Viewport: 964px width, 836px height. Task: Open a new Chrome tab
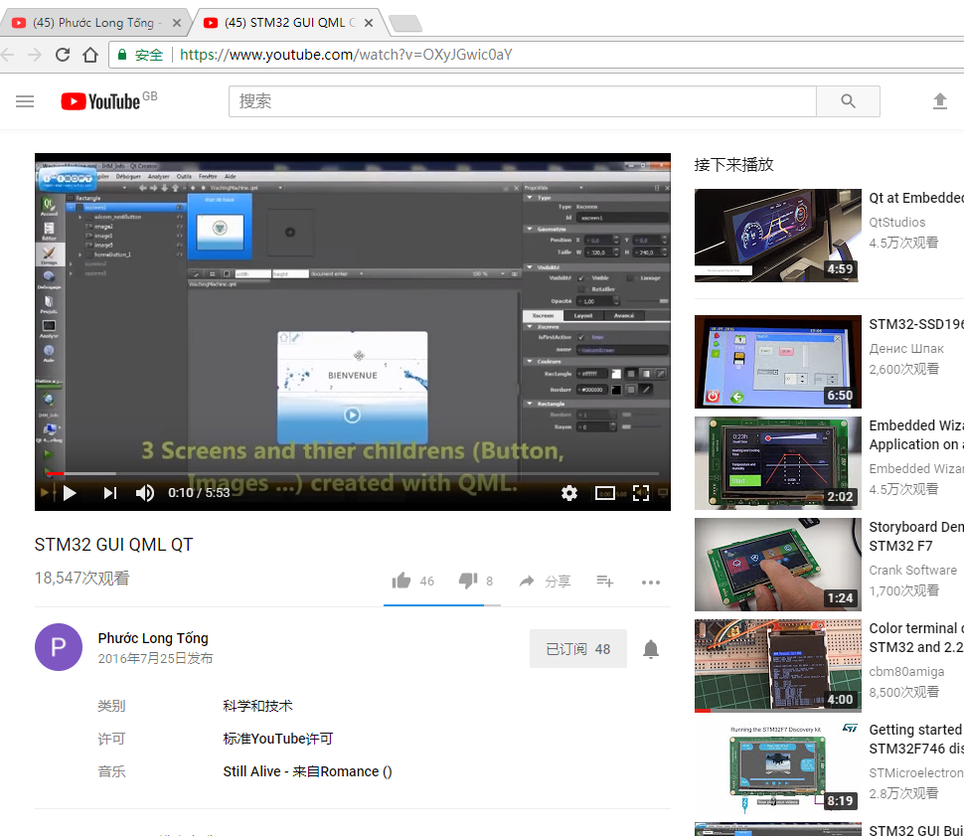coord(405,24)
